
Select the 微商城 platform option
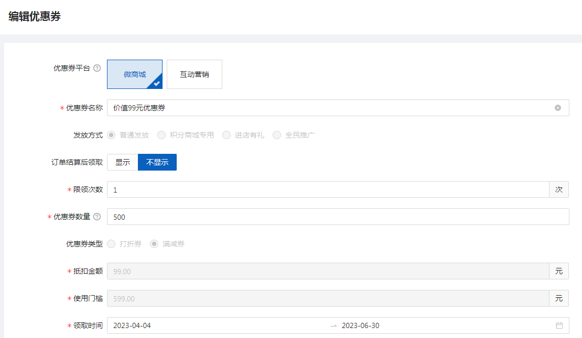[135, 74]
